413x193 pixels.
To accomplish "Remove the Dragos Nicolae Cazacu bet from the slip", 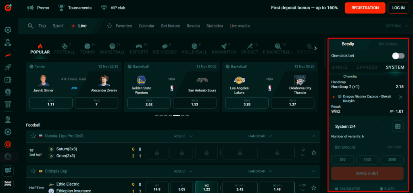I will [x=400, y=97].
